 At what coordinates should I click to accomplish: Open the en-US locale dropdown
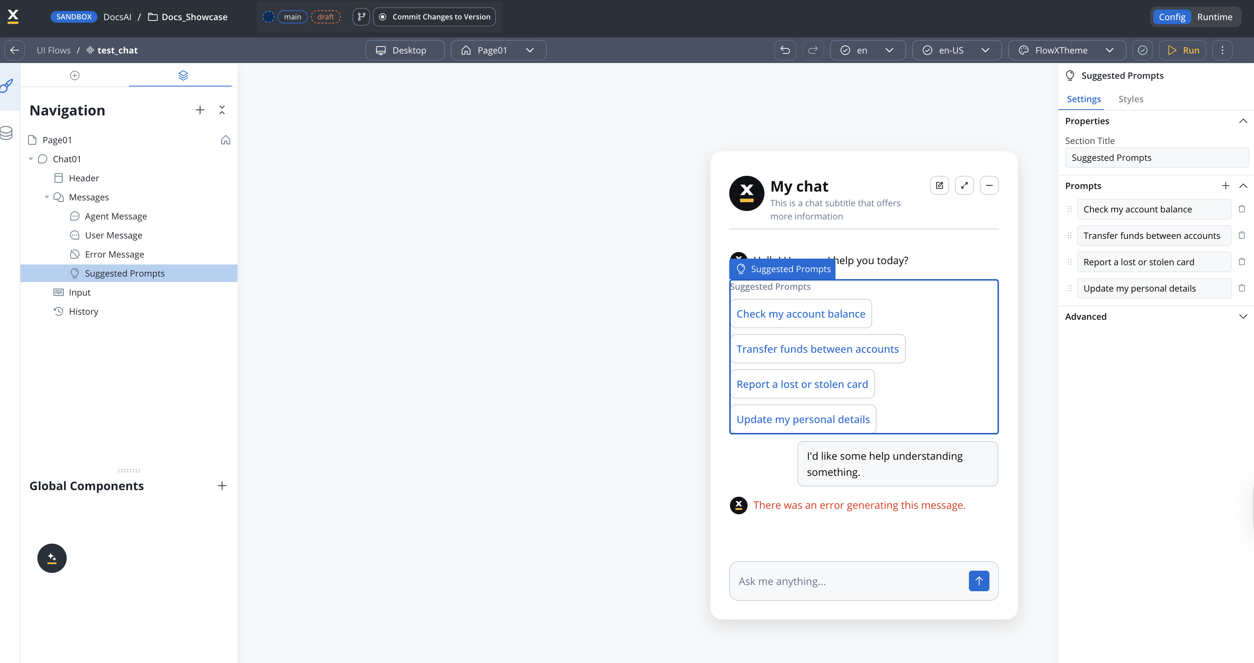tap(956, 50)
